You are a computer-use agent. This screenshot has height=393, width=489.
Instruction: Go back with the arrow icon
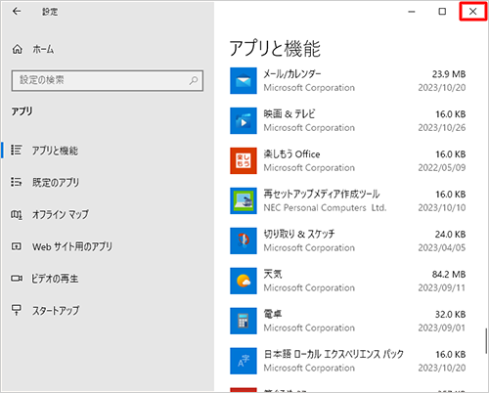click(x=17, y=12)
